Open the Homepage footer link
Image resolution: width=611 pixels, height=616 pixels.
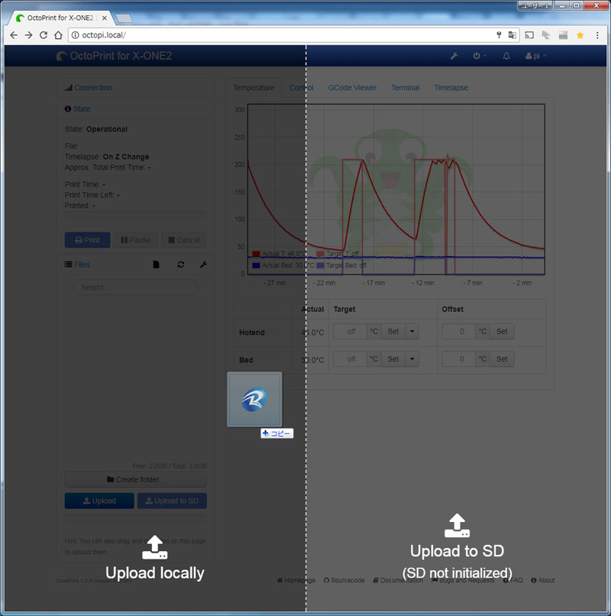coord(296,580)
